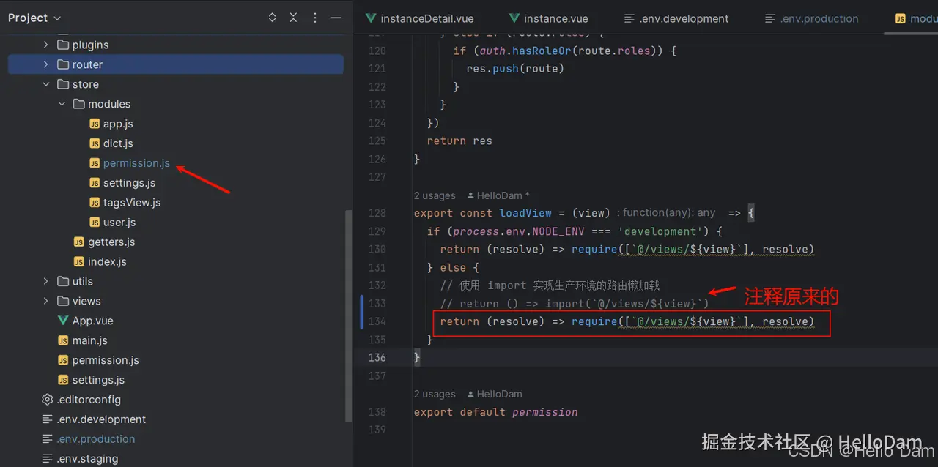Open app.js in modules
The width and height of the screenshot is (938, 467).
(x=118, y=124)
